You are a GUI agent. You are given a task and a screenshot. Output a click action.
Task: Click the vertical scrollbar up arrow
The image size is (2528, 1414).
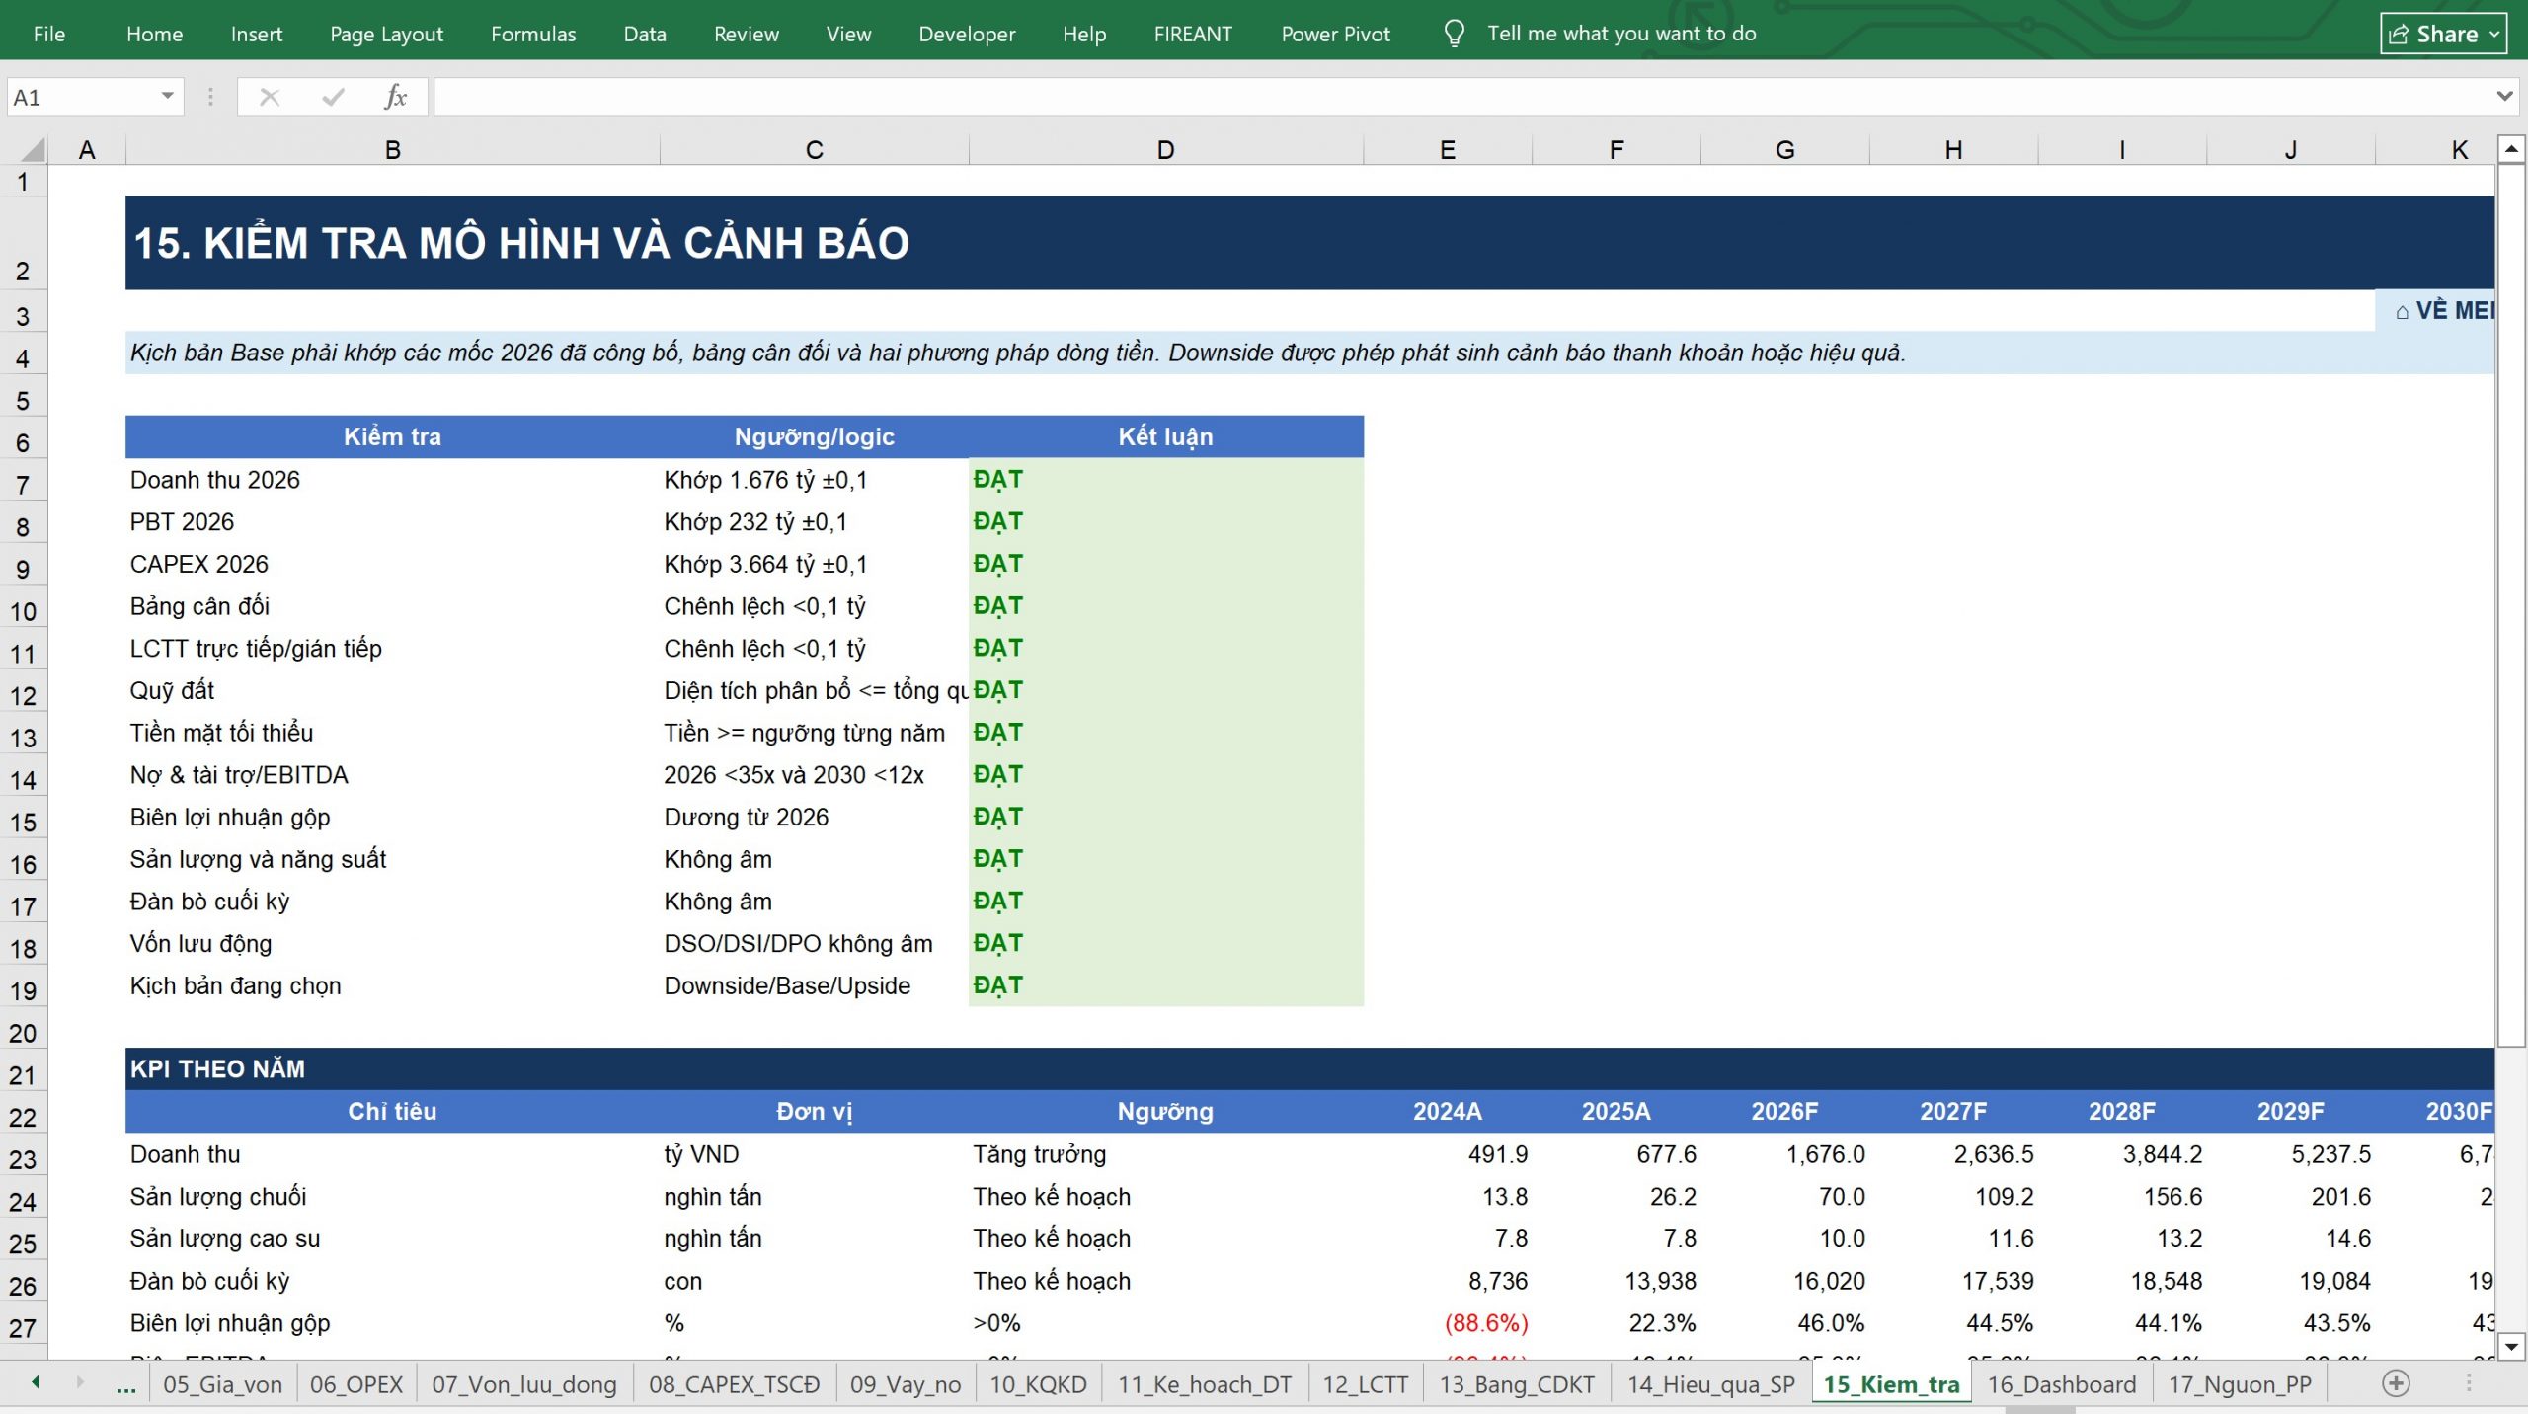coord(2511,149)
